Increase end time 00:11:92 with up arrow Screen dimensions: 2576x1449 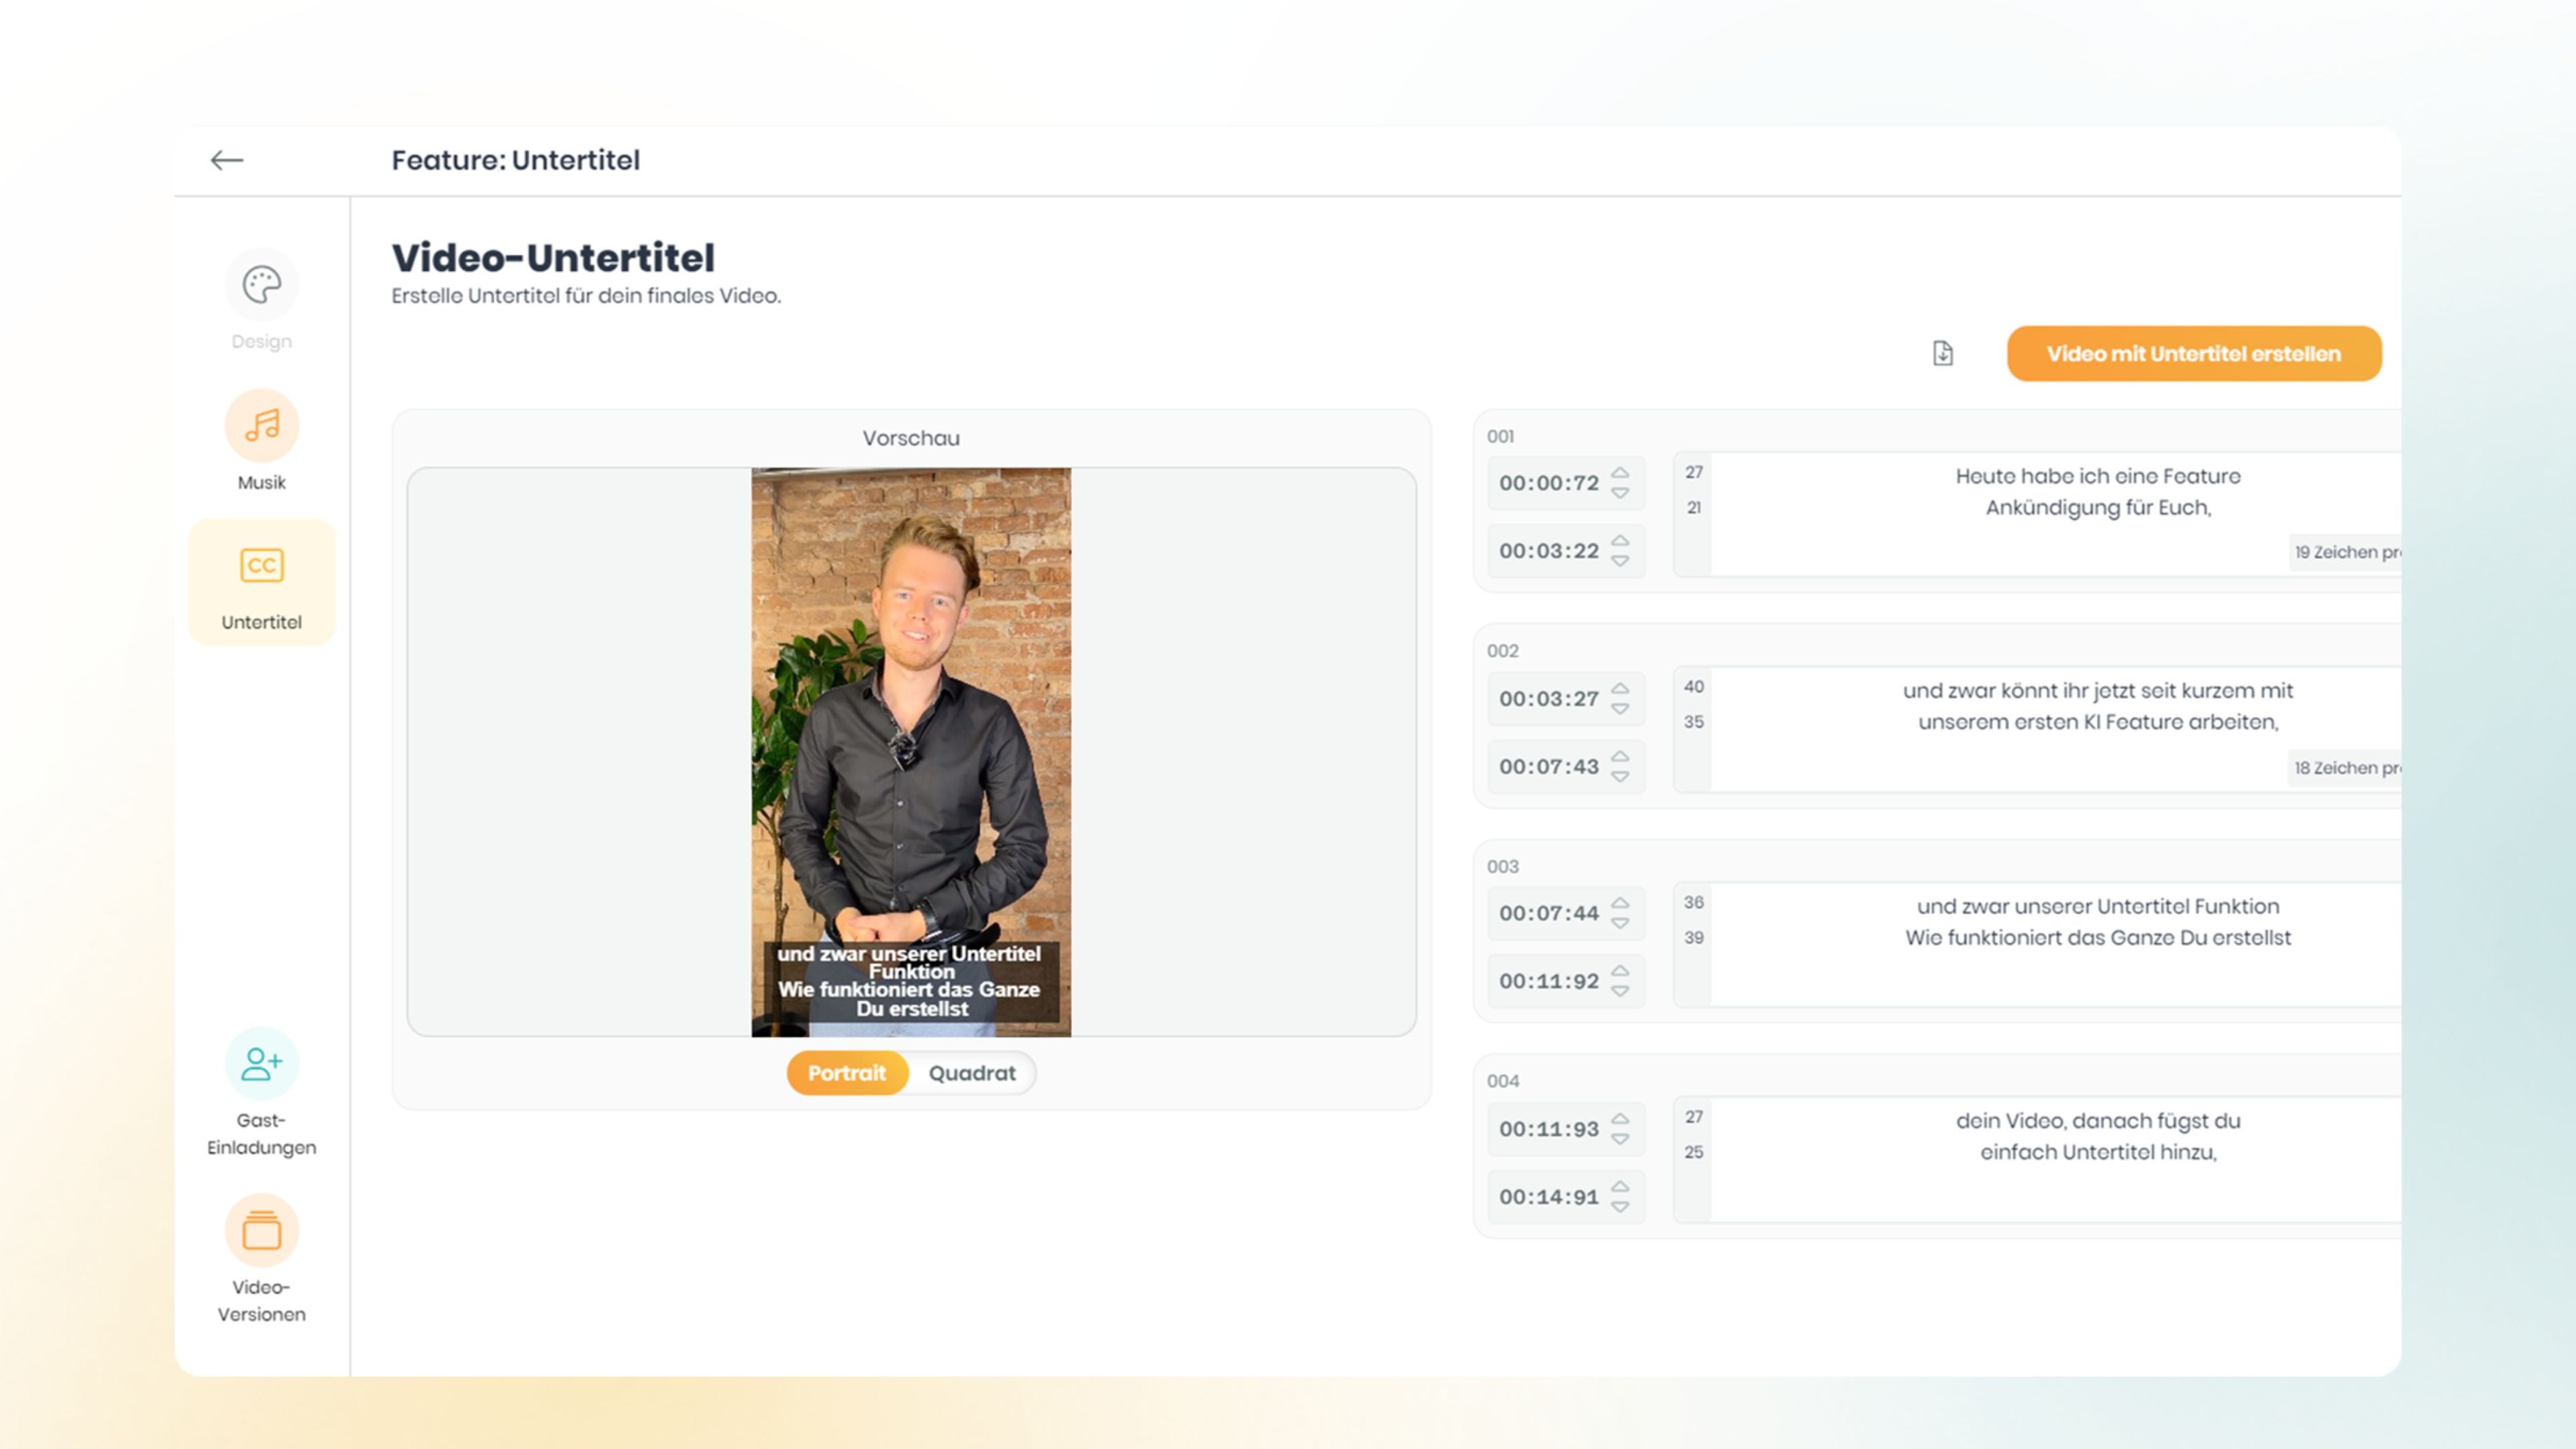point(1620,971)
